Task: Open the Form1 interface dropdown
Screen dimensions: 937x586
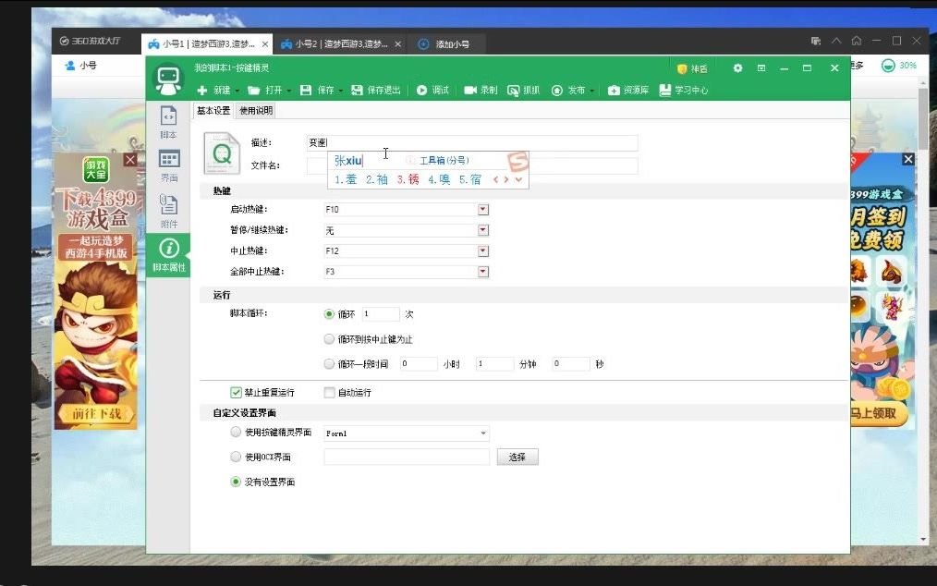Action: (481, 433)
